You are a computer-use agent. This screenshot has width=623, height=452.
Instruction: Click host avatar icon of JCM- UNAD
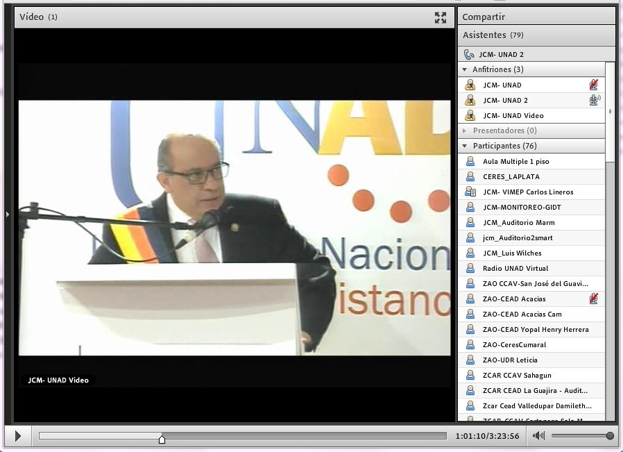pos(470,85)
